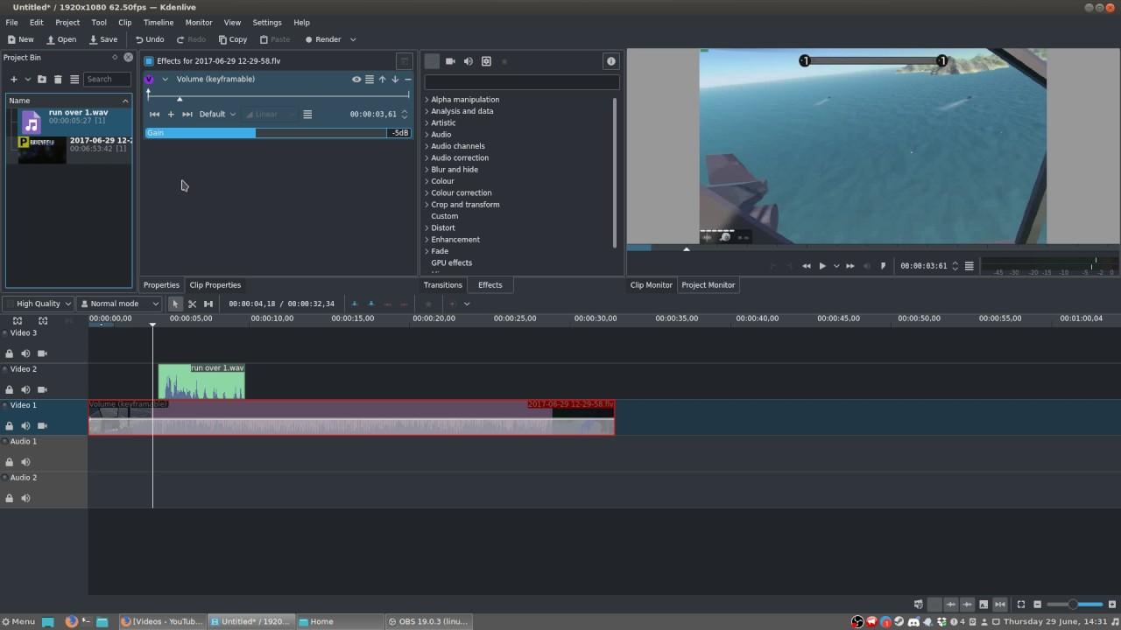Click Open in toolbar
1121x630 pixels.
pyautogui.click(x=61, y=39)
